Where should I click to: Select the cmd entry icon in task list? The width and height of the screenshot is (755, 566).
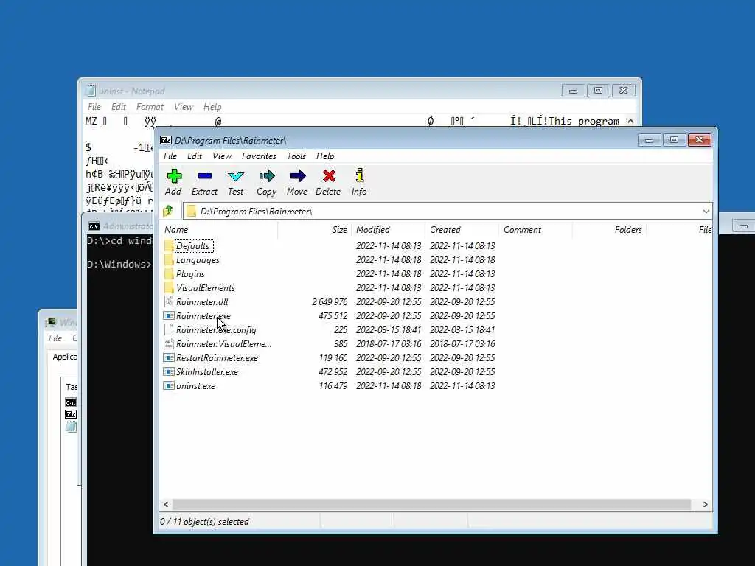(71, 402)
